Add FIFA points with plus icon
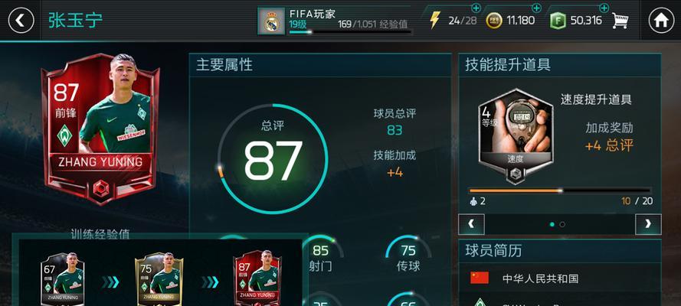 [x=604, y=8]
